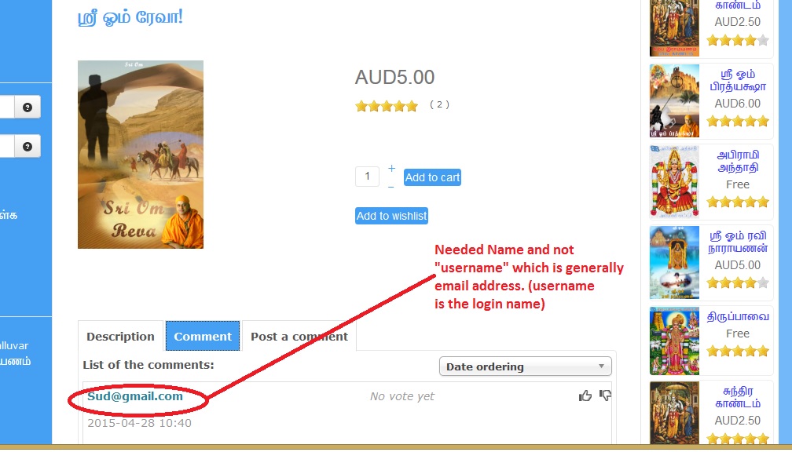Screen dimensions: 792x452
Task: Click the thumbs up vote icon
Action: click(585, 396)
